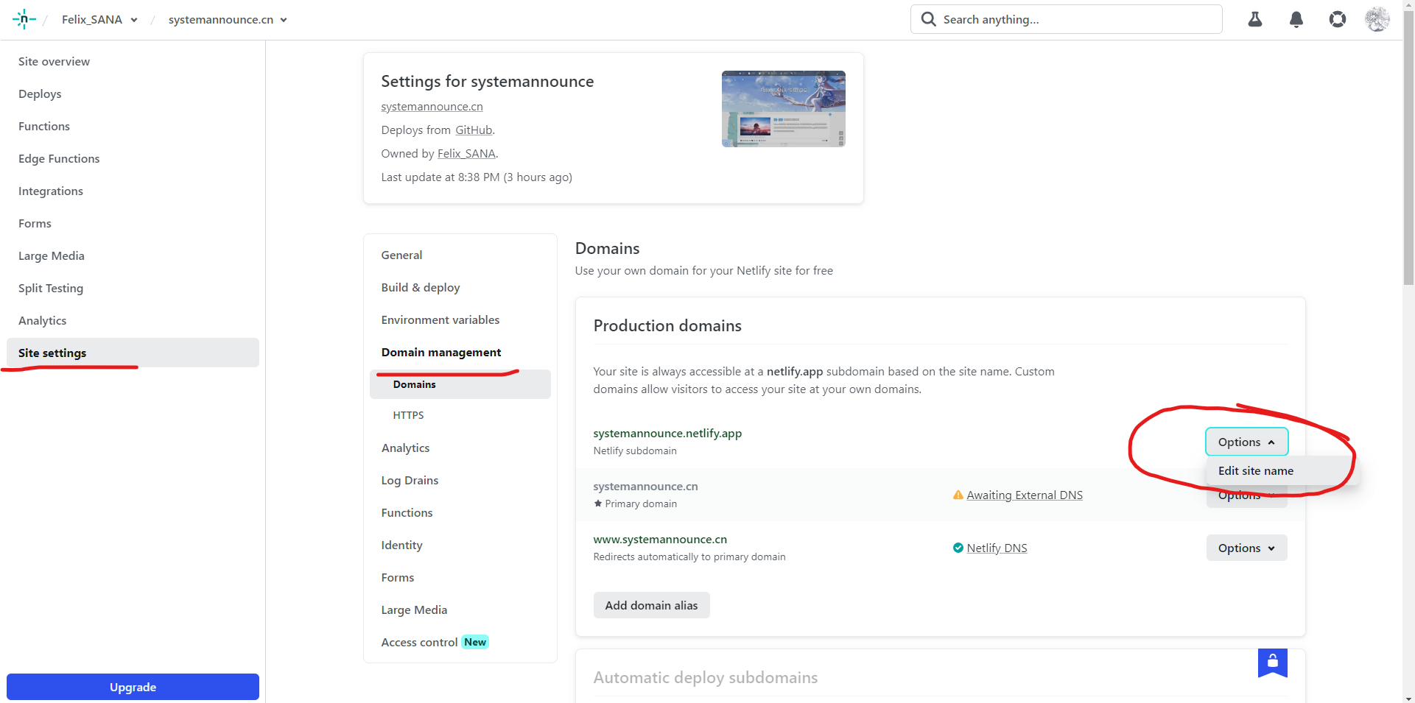Click the Last update at 8:38 PM text

(x=477, y=177)
